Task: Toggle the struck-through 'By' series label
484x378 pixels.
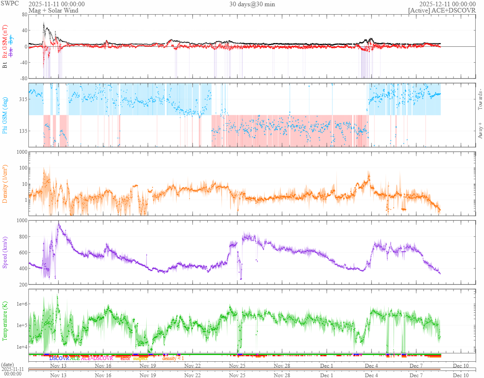Action: coord(11,39)
